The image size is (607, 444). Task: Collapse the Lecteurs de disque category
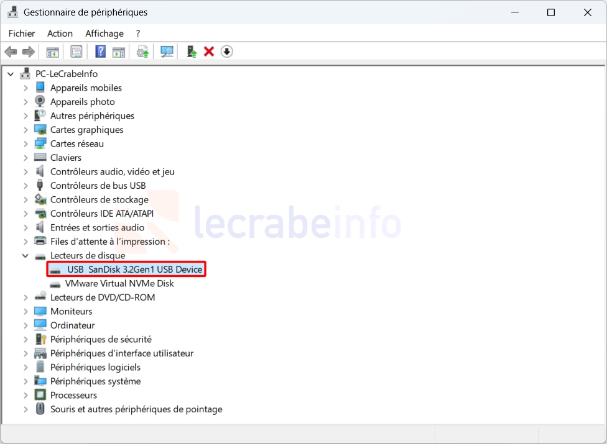(25, 256)
